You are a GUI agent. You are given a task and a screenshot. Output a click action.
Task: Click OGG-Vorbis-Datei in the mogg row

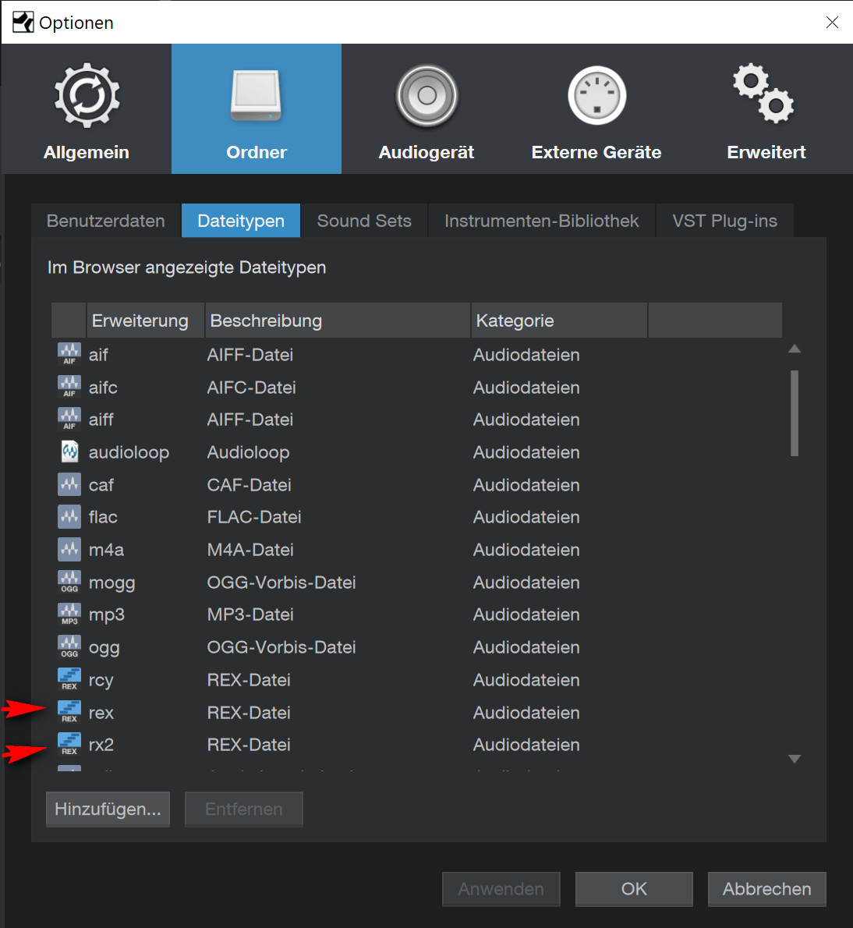click(281, 583)
